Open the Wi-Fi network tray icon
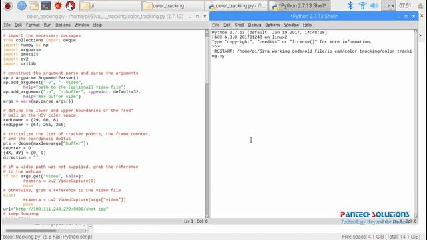 (x=362, y=5)
